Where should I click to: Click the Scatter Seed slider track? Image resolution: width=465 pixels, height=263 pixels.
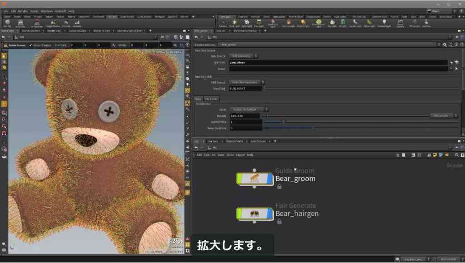click(x=361, y=122)
